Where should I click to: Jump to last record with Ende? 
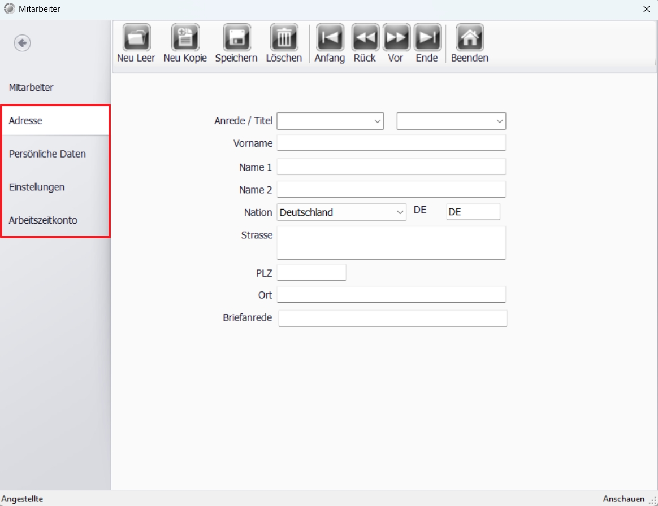click(427, 38)
